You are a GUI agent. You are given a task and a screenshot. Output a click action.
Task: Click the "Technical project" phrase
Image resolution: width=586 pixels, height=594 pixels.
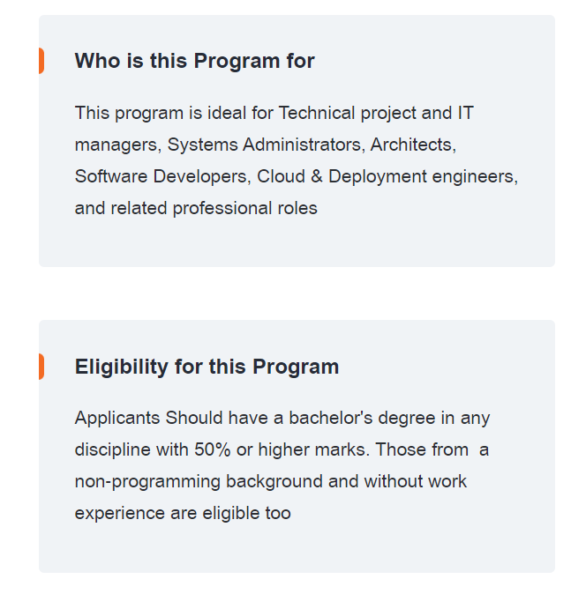pos(317,114)
